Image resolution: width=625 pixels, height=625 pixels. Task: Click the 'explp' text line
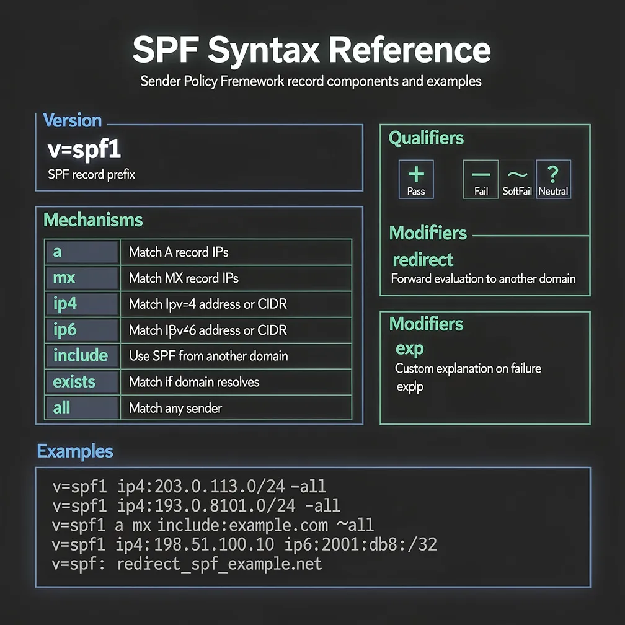pos(410,387)
